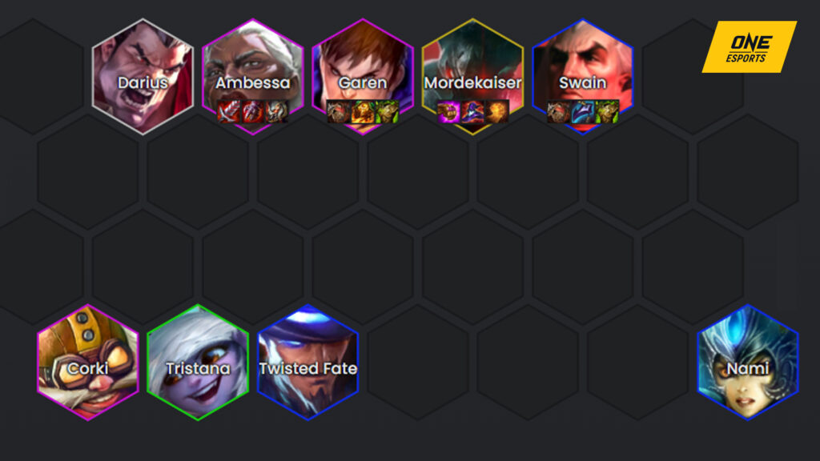
Task: Select the Garen champion portrait
Action: pos(363,77)
